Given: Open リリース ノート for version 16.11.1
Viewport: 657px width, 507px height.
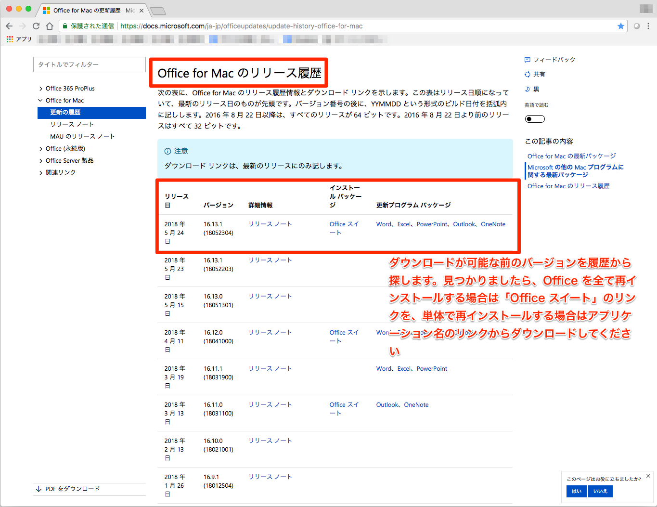Looking at the screenshot, I should coord(270,368).
